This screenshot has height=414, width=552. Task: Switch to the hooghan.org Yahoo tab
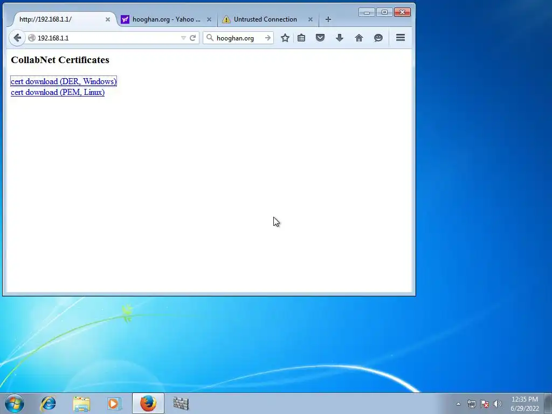tap(166, 19)
